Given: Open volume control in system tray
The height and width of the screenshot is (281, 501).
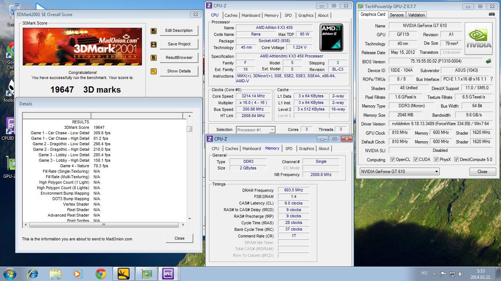Looking at the screenshot, I should pos(461,274).
